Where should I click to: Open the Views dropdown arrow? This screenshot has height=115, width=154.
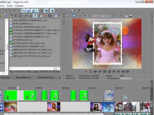59,16
